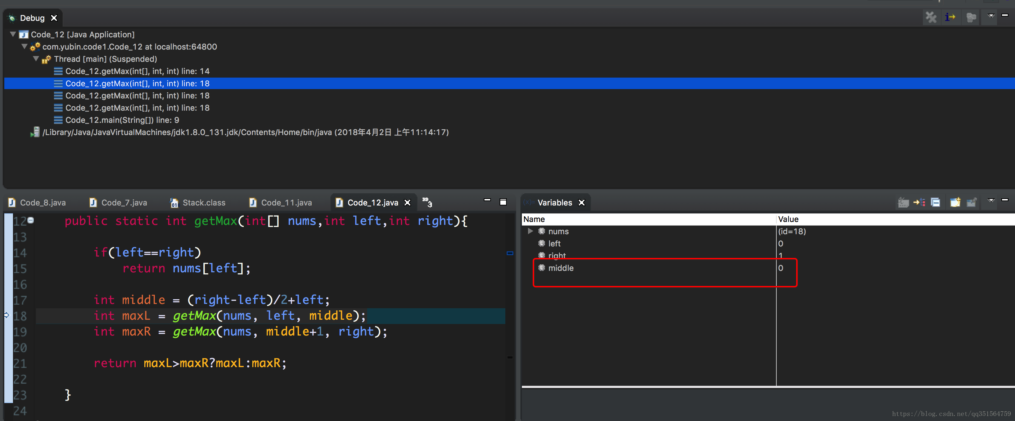The width and height of the screenshot is (1015, 421).
Task: Select Code_12.main(String[]) line 9 stack frame
Action: point(122,120)
